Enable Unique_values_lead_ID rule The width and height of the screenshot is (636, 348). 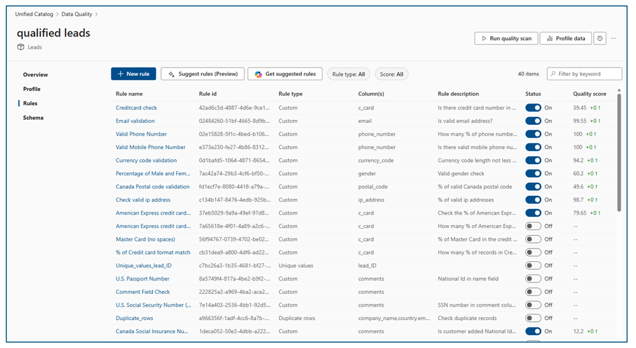533,266
